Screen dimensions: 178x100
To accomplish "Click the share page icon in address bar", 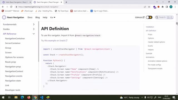I will (x=145, y=7).
